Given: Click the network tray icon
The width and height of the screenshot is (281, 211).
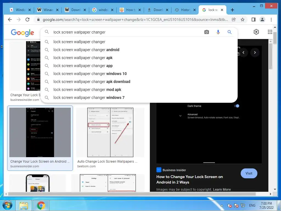Looking at the screenshot, I should click(243, 205).
